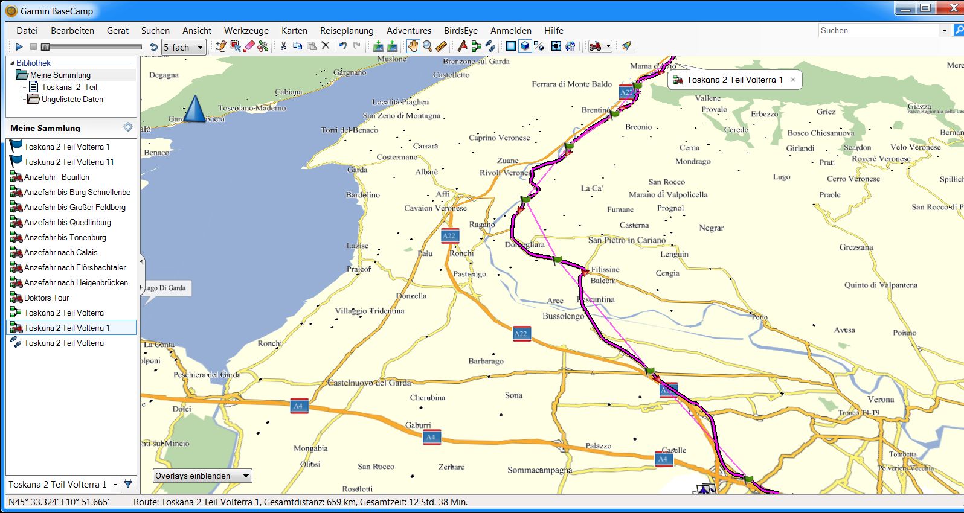Image resolution: width=964 pixels, height=513 pixels.
Task: Open the Werkzeuge menu
Action: point(246,30)
